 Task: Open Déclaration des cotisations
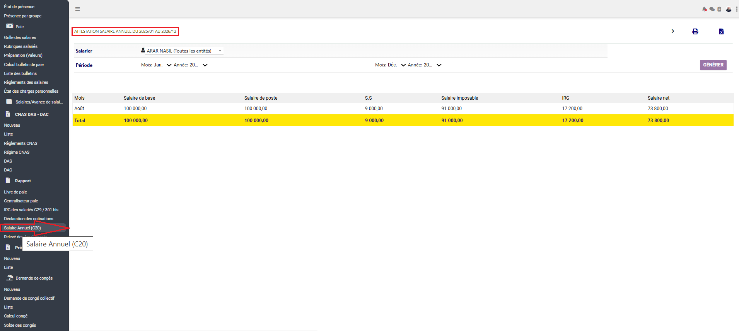tap(29, 219)
